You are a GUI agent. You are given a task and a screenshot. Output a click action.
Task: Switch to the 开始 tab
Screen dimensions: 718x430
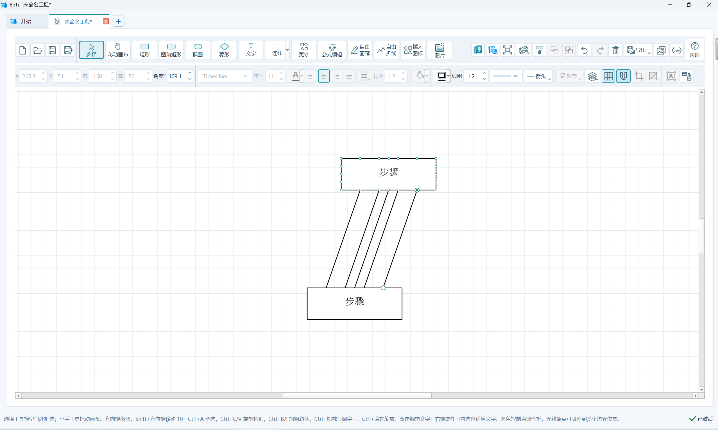click(x=26, y=21)
